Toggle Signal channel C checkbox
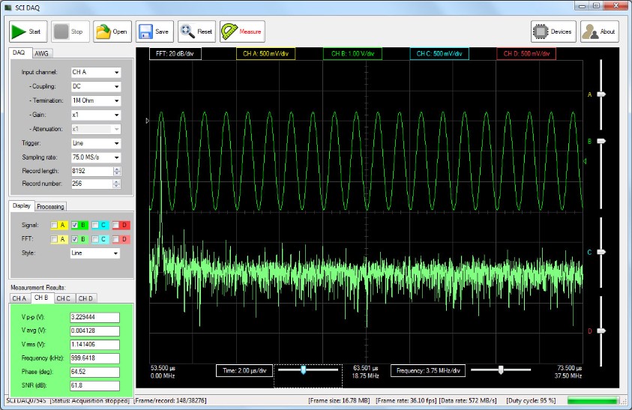 (x=94, y=225)
